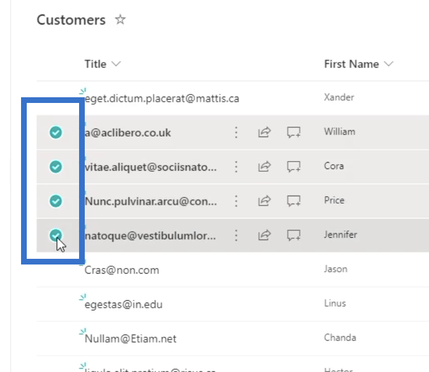Deselect the a@aclibero.co.uk row checkbox
Viewport: 429px width, 372px height.
click(x=55, y=133)
